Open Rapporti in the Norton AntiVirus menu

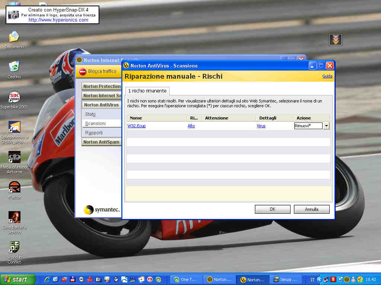pyautogui.click(x=94, y=133)
